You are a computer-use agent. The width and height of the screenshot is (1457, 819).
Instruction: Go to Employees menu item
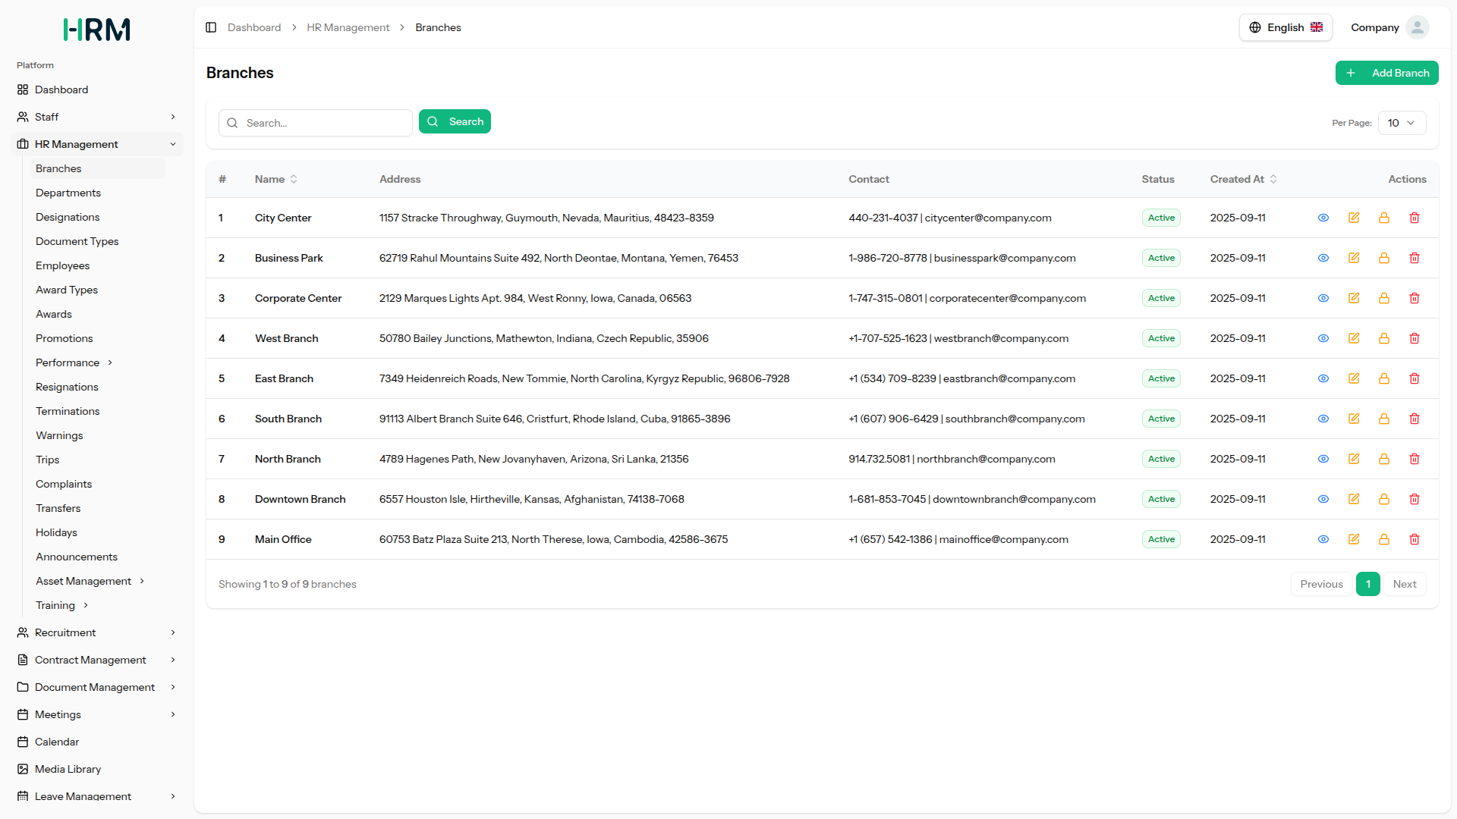62,265
